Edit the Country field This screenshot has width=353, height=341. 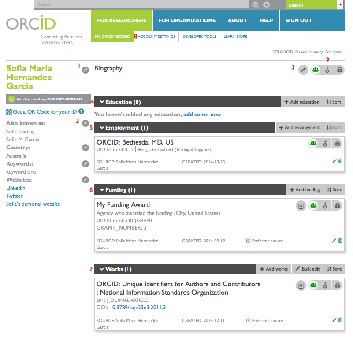[x=85, y=148]
